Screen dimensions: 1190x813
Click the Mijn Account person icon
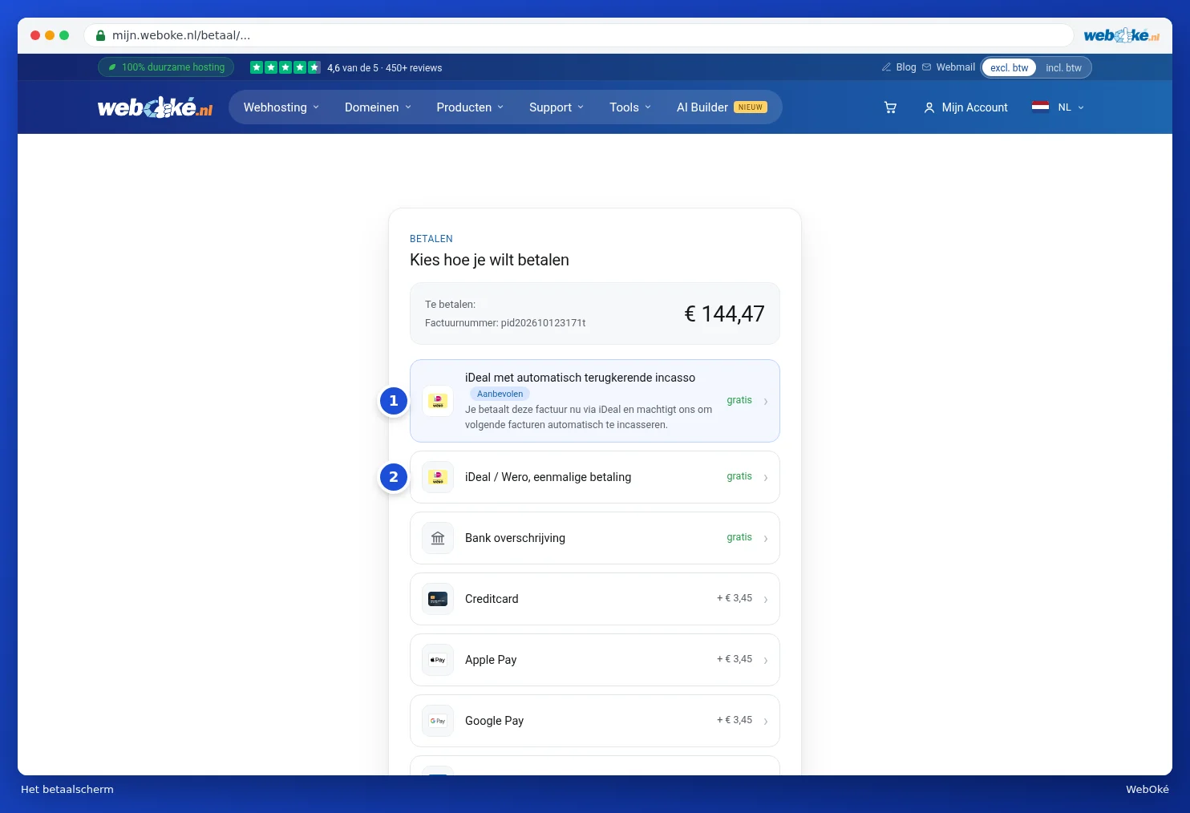929,107
